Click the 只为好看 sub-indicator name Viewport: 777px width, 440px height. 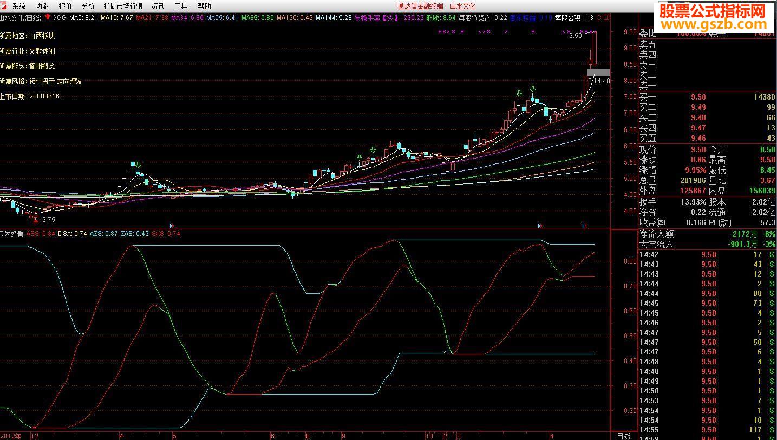pos(11,234)
